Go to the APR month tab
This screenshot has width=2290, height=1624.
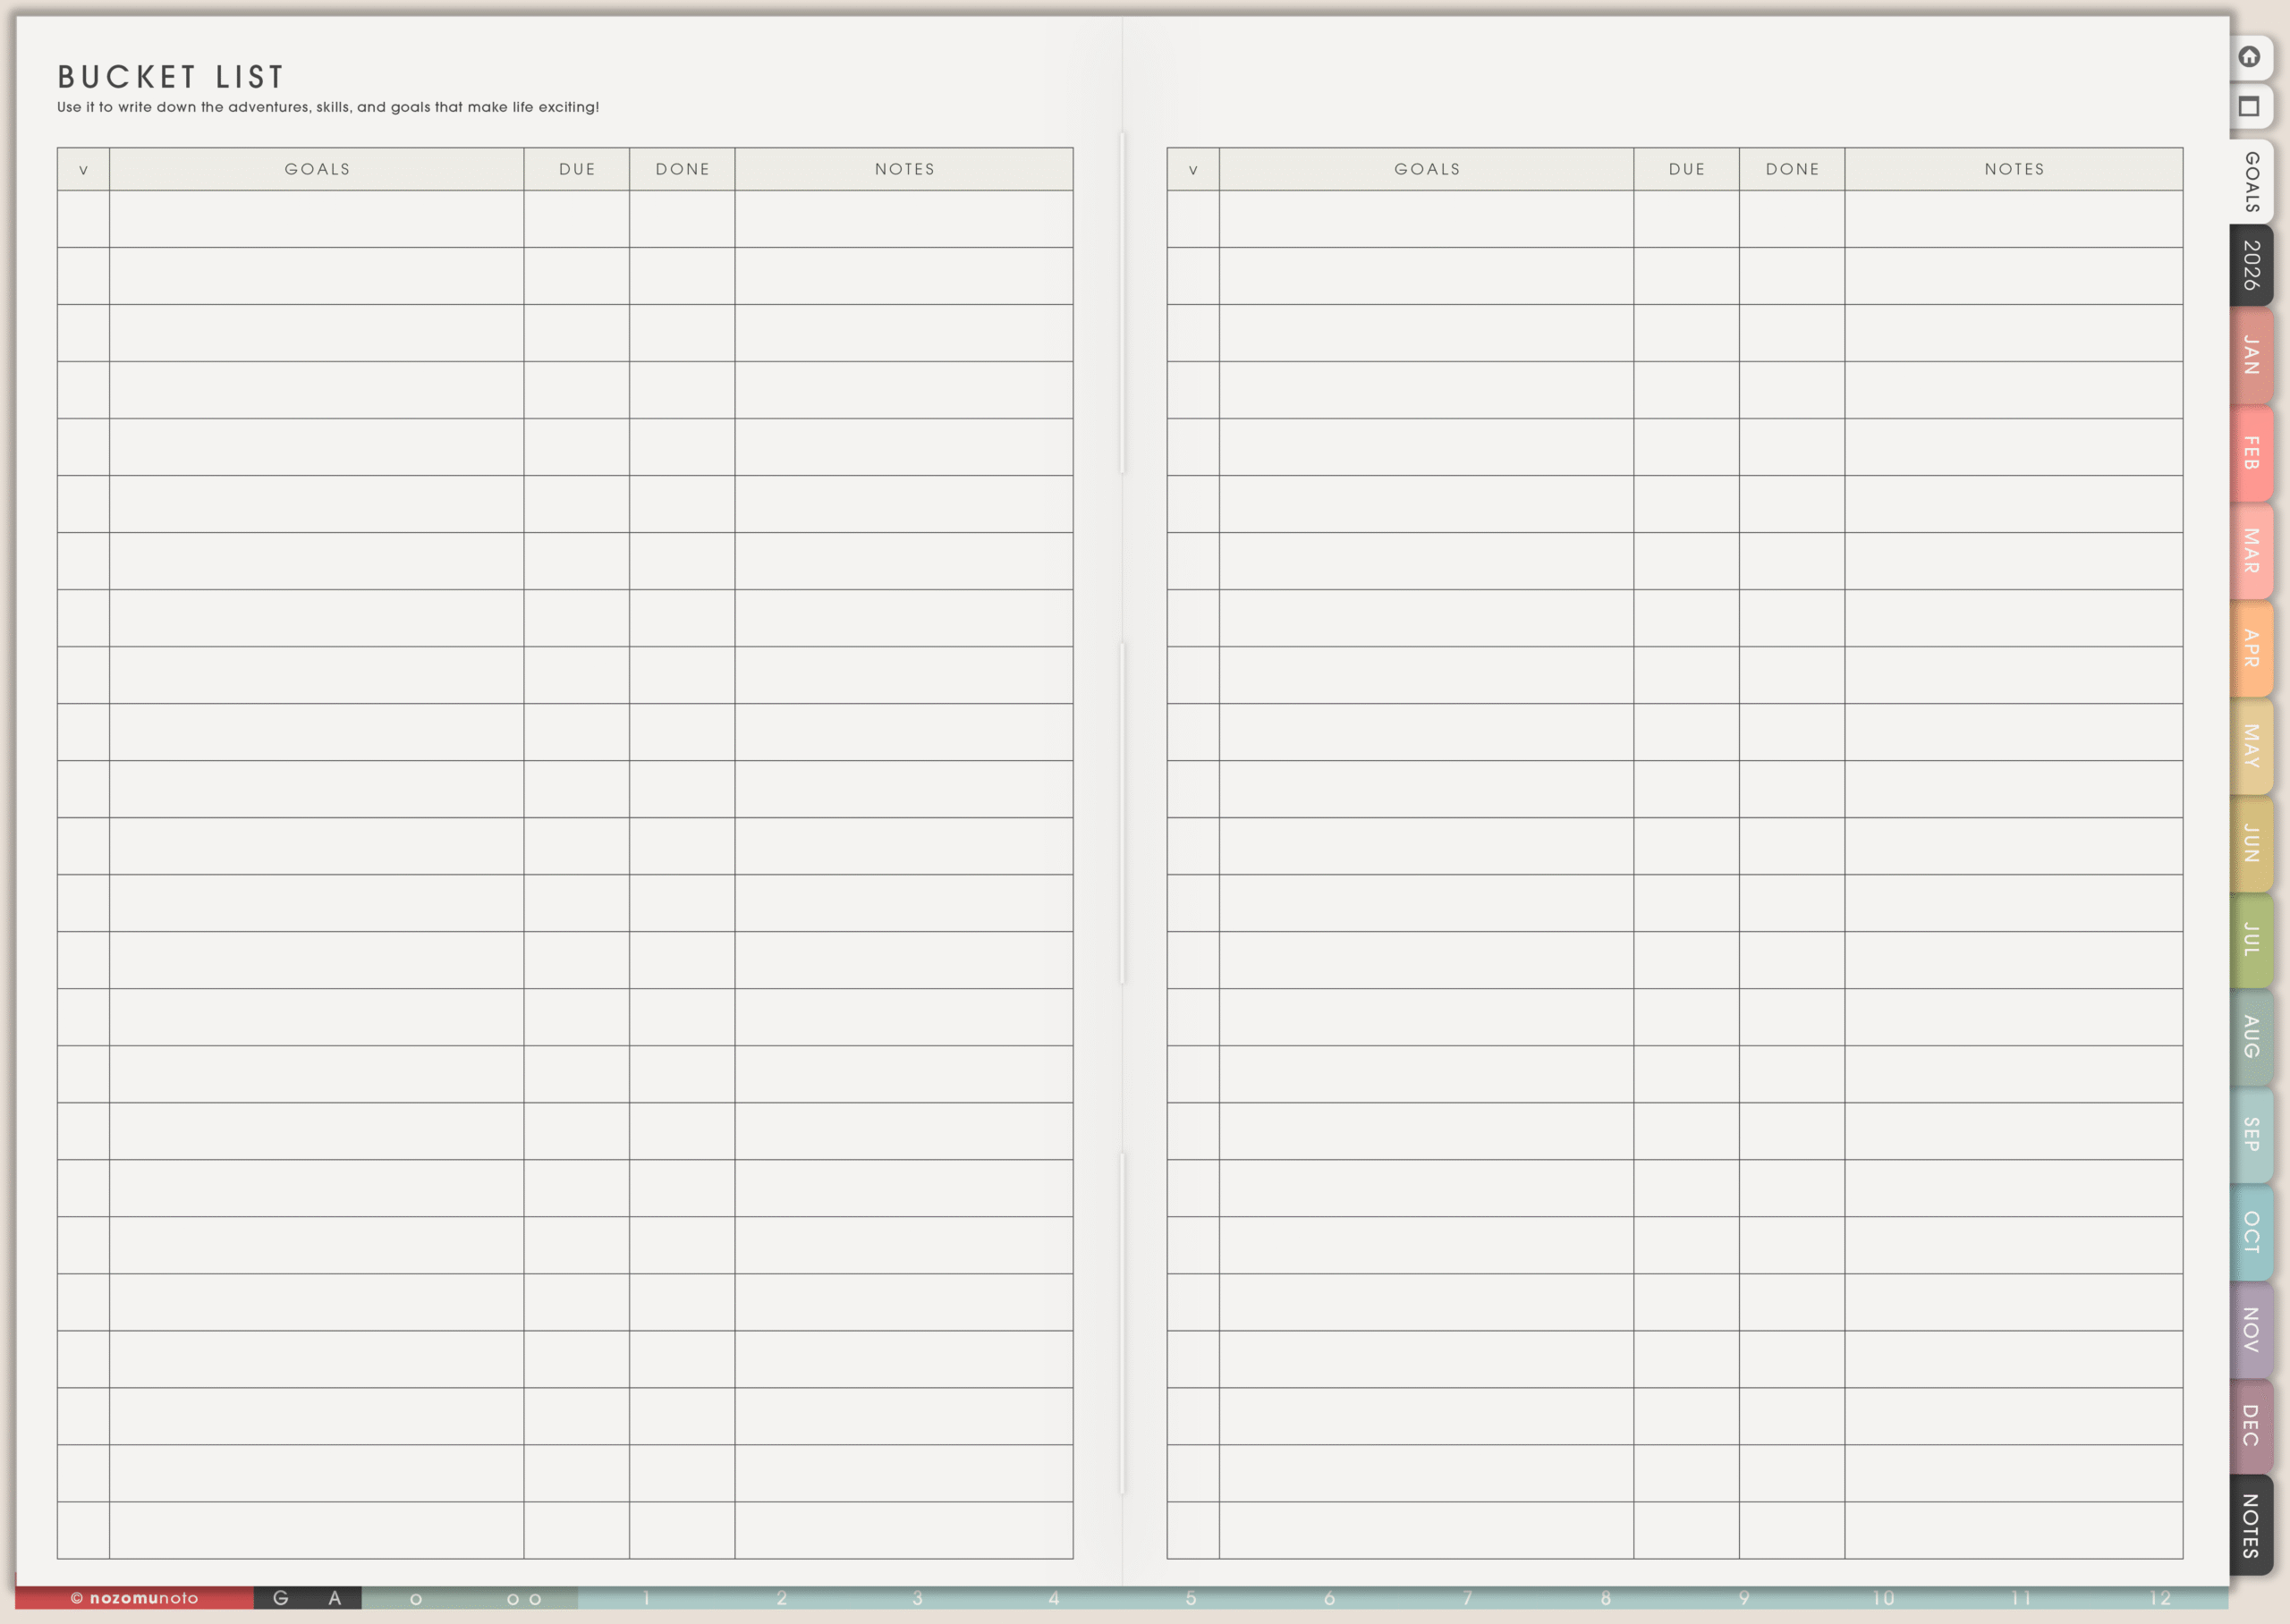pyautogui.click(x=2251, y=649)
